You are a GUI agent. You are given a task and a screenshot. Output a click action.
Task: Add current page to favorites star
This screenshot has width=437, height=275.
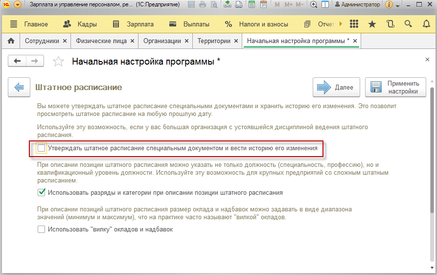click(58, 61)
